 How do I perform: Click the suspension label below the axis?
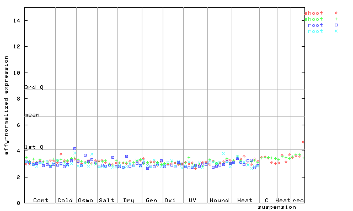coord(277,207)
